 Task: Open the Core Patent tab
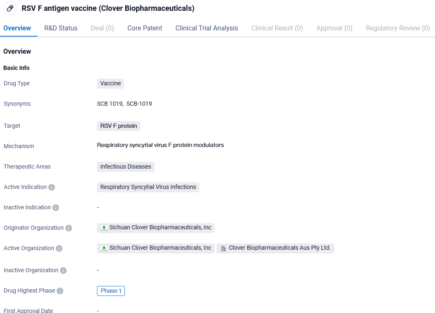[x=144, y=28]
